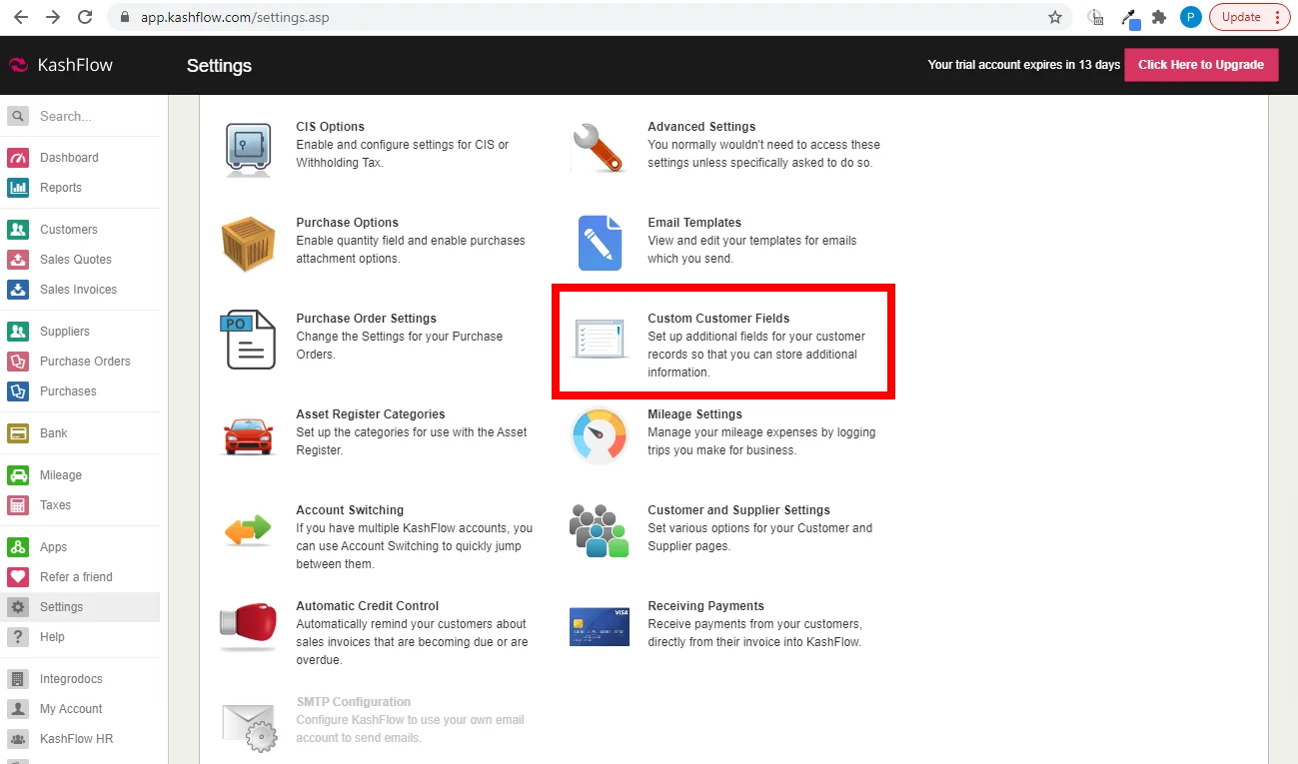Open Purchase Orders in the sidebar menu
The height and width of the screenshot is (764, 1298).
coord(85,362)
